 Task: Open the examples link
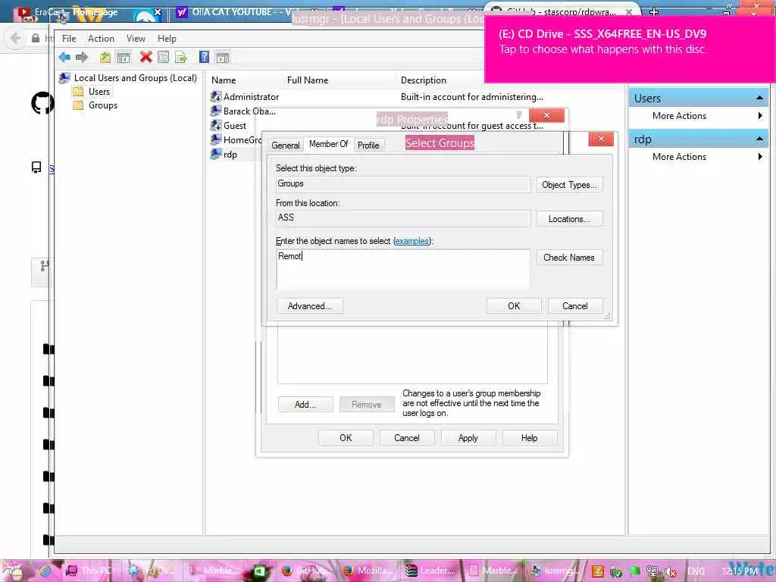point(411,241)
